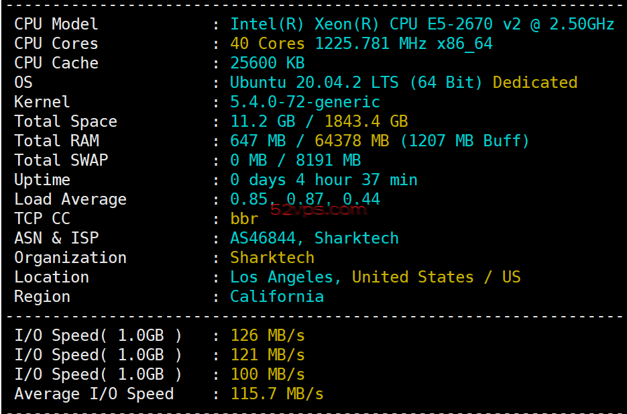
Task: Click the 'Average I/O Speed' label
Action: click(x=94, y=394)
